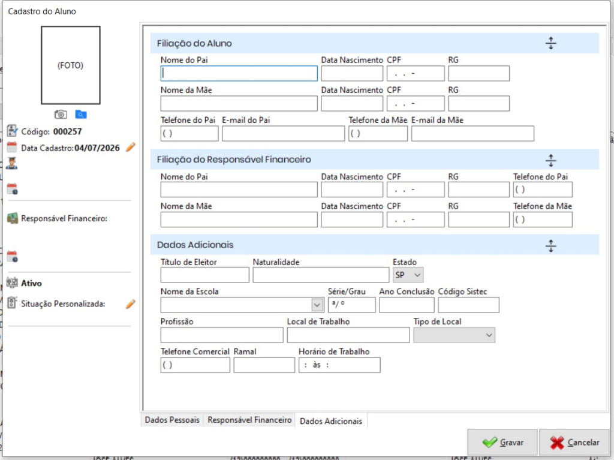The image size is (614, 460).
Task: Click the graduate student icon
Action: (12, 163)
